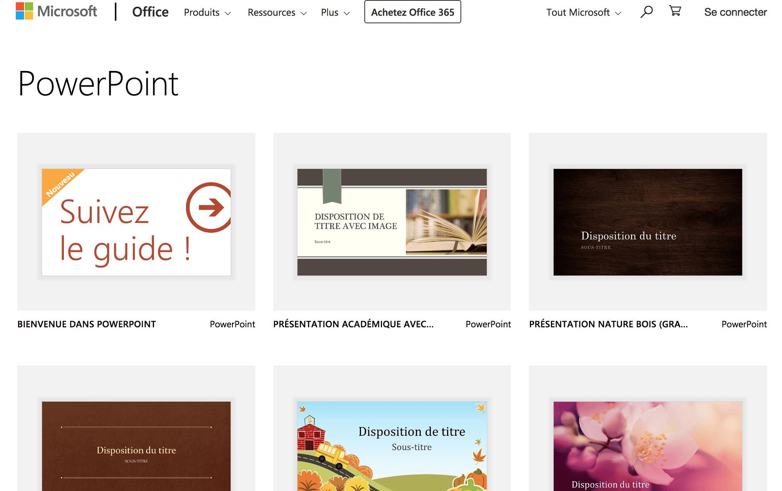Select the PowerPoint label next to Bienvenue dans PowerPoint
This screenshot has height=491, width=782.
pos(232,324)
